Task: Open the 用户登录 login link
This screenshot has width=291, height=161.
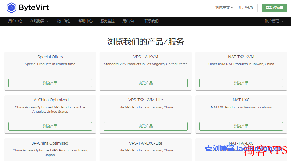Action: 246,7
